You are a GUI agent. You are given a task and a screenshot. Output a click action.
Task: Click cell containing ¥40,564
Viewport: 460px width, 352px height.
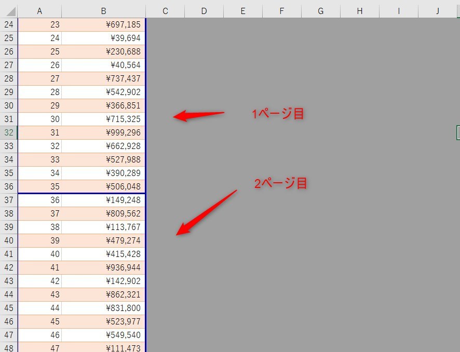click(x=103, y=65)
